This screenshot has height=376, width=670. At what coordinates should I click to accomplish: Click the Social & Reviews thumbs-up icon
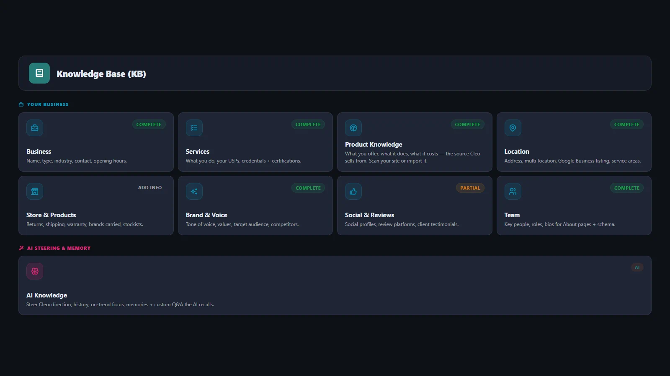pyautogui.click(x=353, y=191)
